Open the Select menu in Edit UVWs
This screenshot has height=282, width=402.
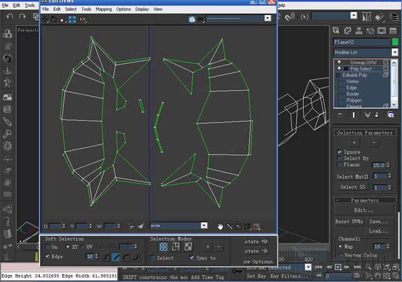pos(71,9)
